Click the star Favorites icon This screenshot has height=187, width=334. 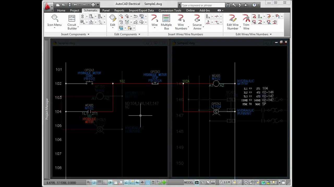pos(246,5)
